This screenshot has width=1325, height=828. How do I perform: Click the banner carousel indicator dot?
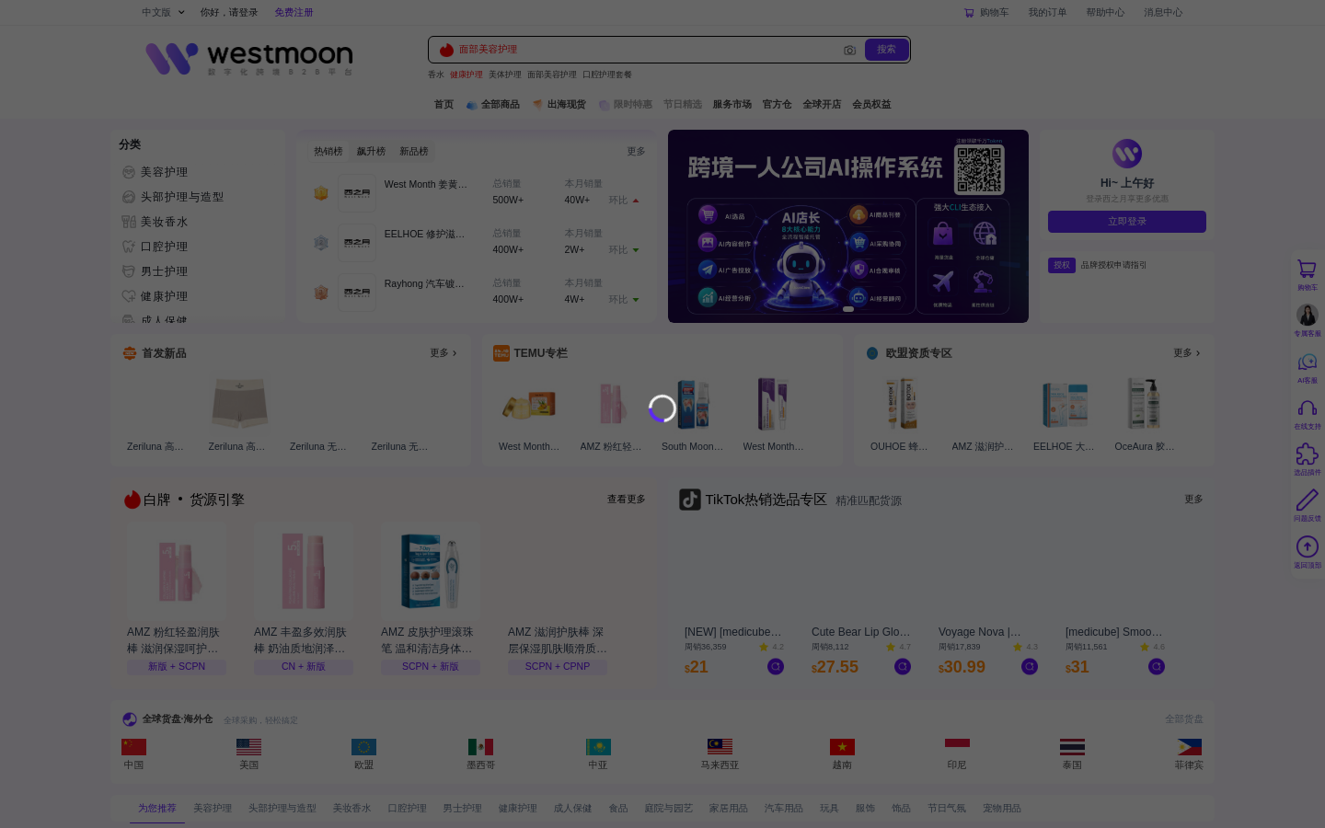pos(848,309)
